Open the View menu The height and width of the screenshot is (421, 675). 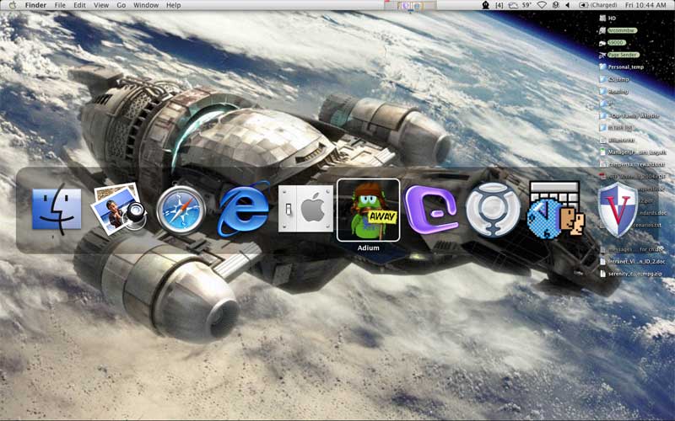[x=101, y=5]
